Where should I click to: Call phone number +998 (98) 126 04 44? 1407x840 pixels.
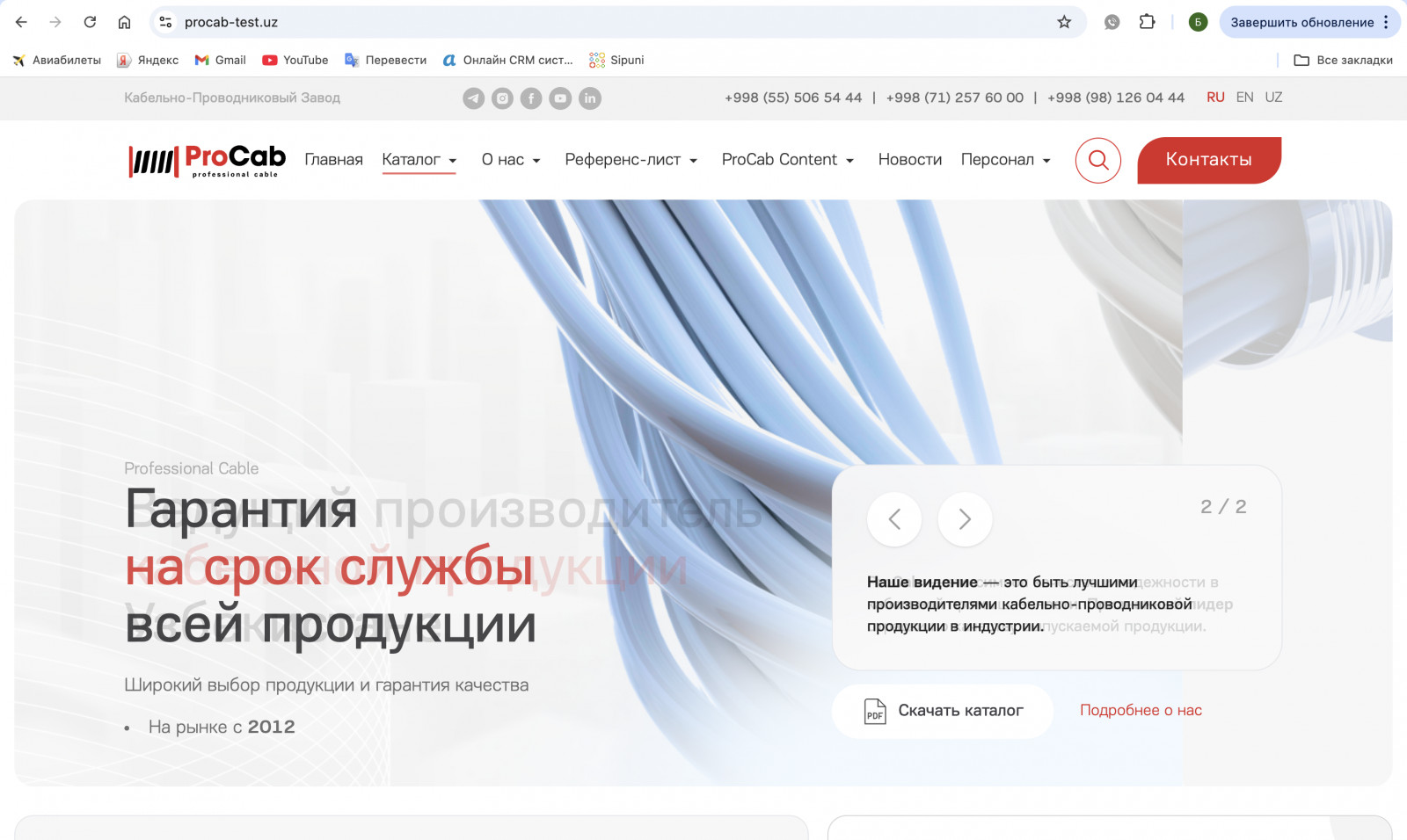1116,98
